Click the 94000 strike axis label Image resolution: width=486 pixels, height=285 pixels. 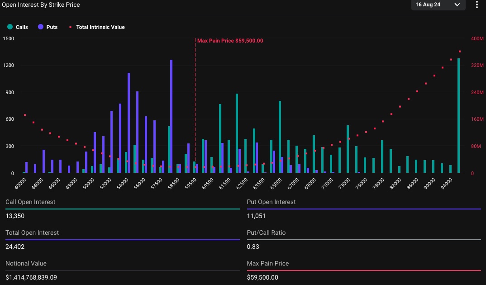click(446, 184)
